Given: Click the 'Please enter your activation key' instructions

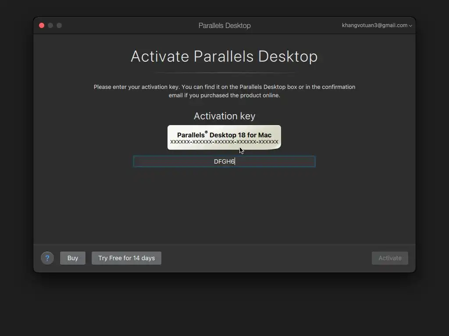Looking at the screenshot, I should [x=224, y=91].
